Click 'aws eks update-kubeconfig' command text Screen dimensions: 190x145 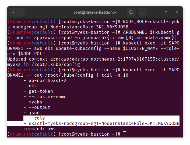click(68, 48)
